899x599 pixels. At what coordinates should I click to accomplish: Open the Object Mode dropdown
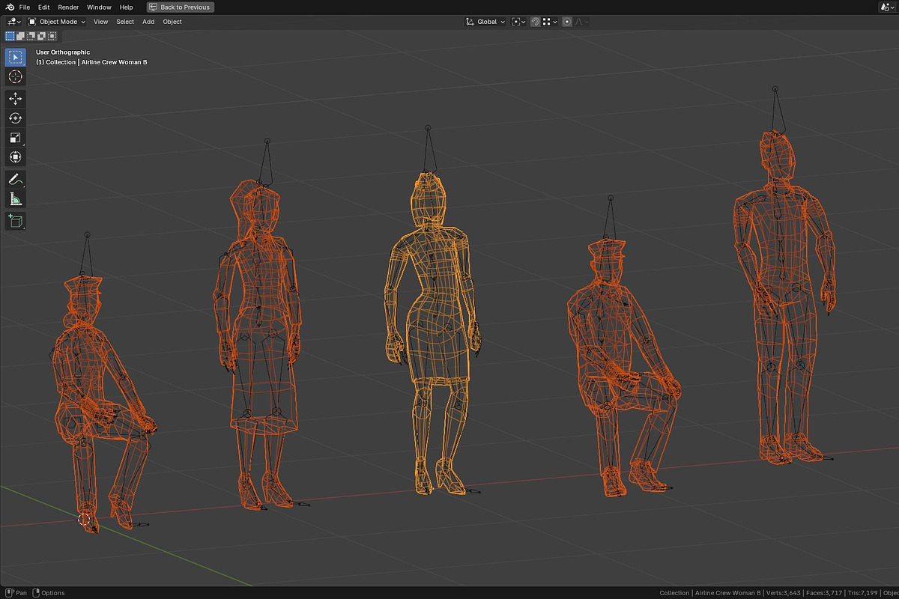[x=57, y=22]
